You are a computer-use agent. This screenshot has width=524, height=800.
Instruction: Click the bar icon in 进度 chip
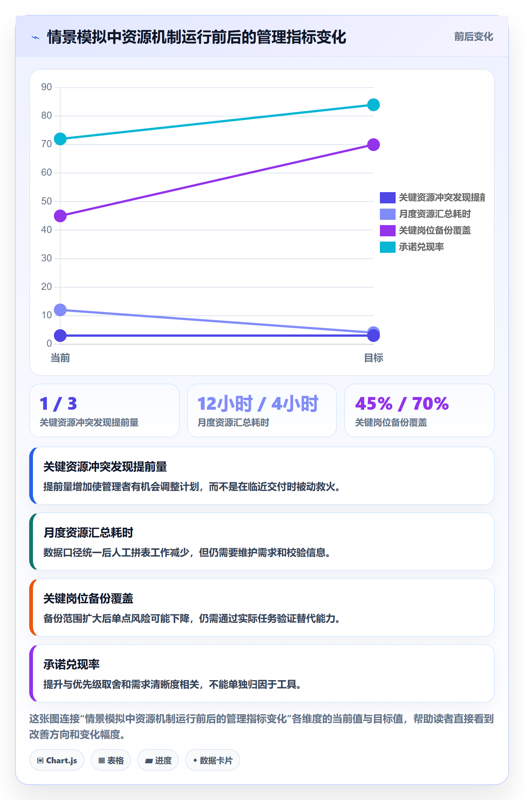(149, 761)
